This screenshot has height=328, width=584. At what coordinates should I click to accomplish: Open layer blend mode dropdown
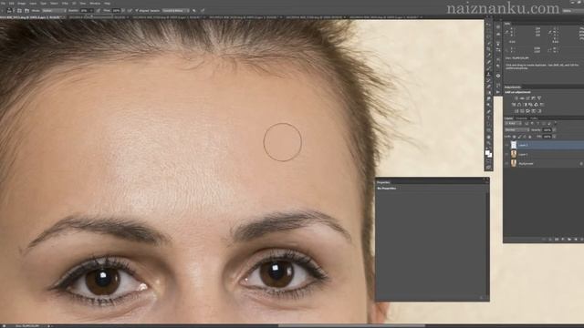(x=517, y=129)
